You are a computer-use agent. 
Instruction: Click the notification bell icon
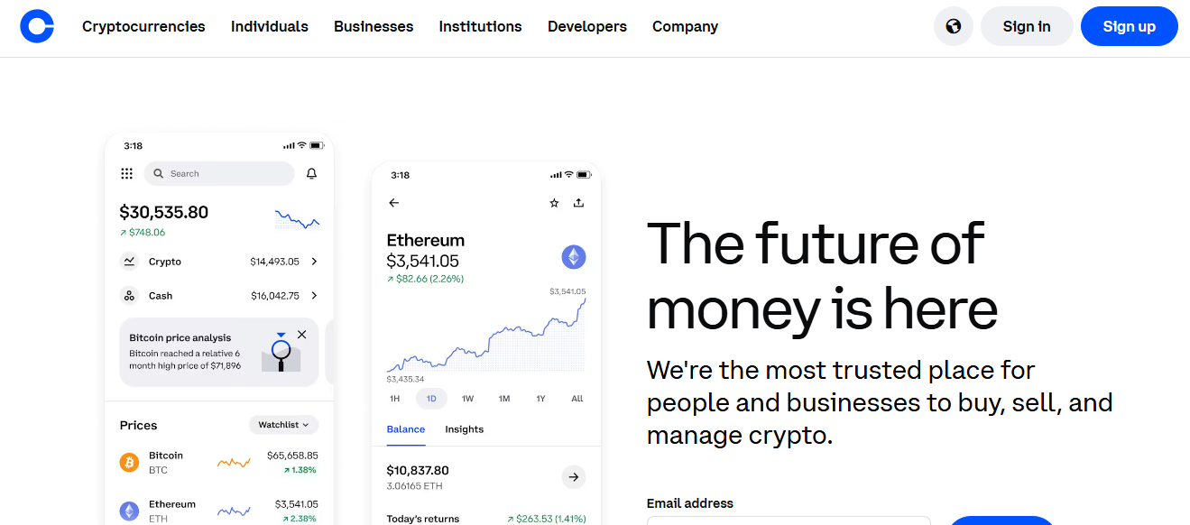(x=312, y=173)
